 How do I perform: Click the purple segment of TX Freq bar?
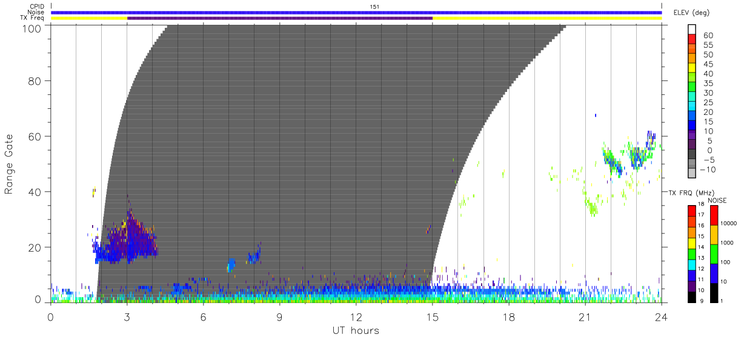(280, 18)
